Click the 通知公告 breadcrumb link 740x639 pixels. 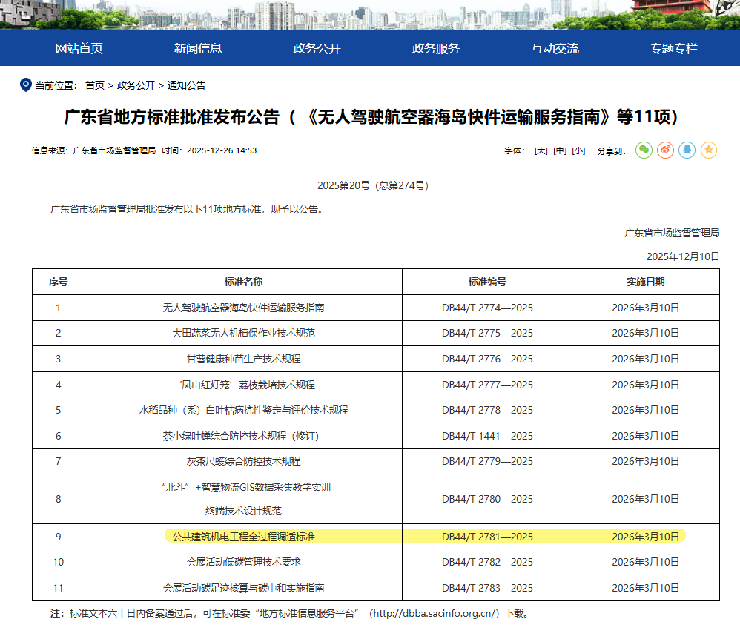click(186, 86)
